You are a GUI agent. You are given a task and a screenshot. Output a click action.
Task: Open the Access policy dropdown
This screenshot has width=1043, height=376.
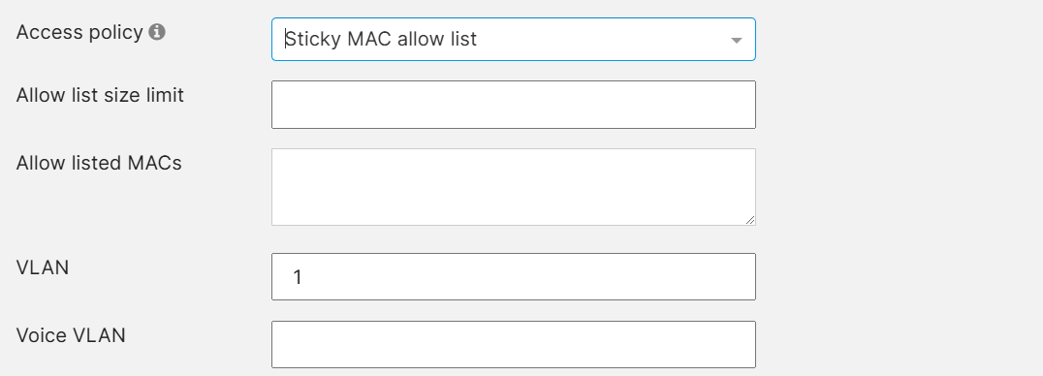pos(514,40)
